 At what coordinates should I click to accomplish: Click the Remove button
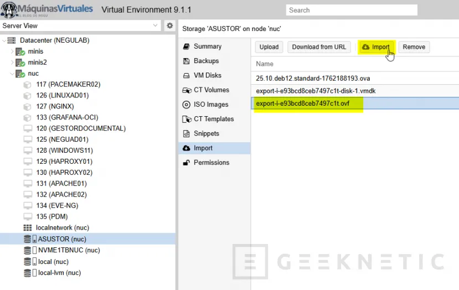[414, 47]
